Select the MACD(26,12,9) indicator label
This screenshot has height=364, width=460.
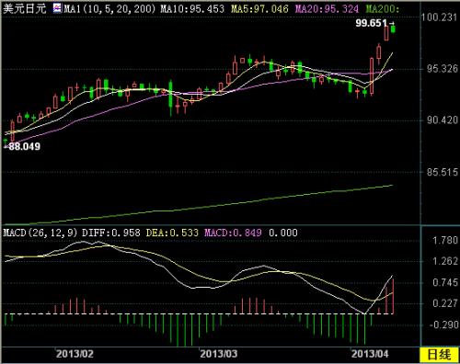pos(40,233)
